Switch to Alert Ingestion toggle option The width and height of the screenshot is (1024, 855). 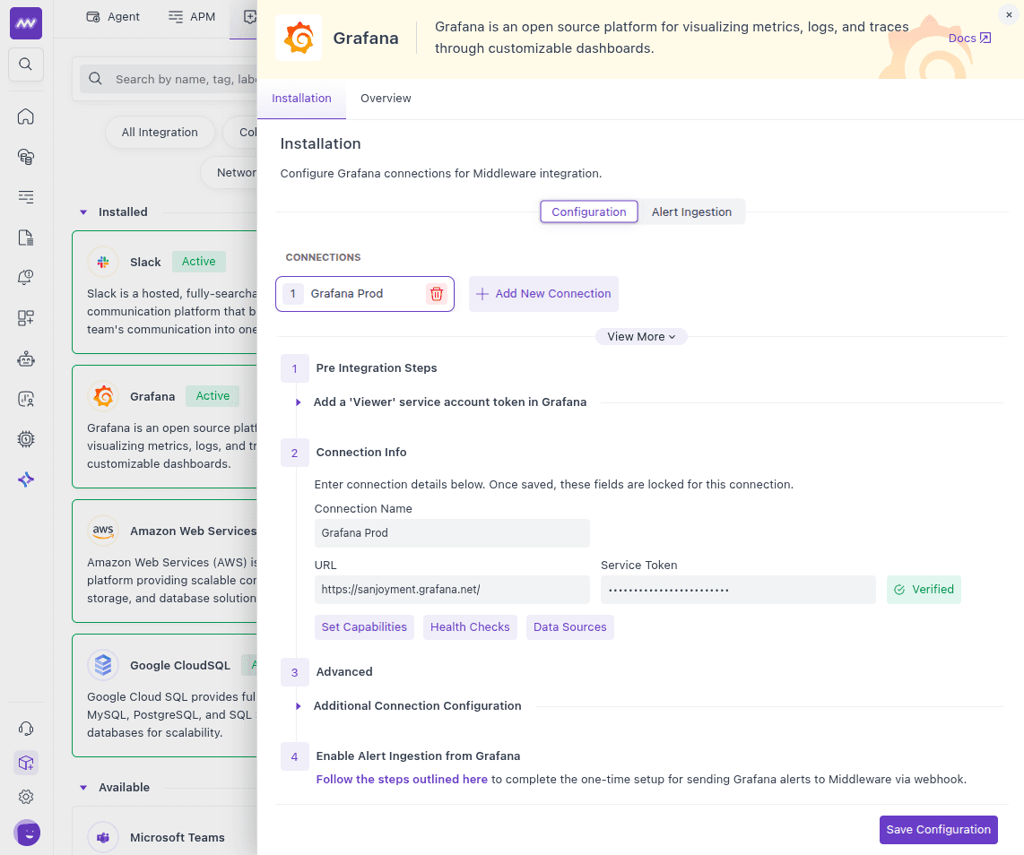coord(691,212)
